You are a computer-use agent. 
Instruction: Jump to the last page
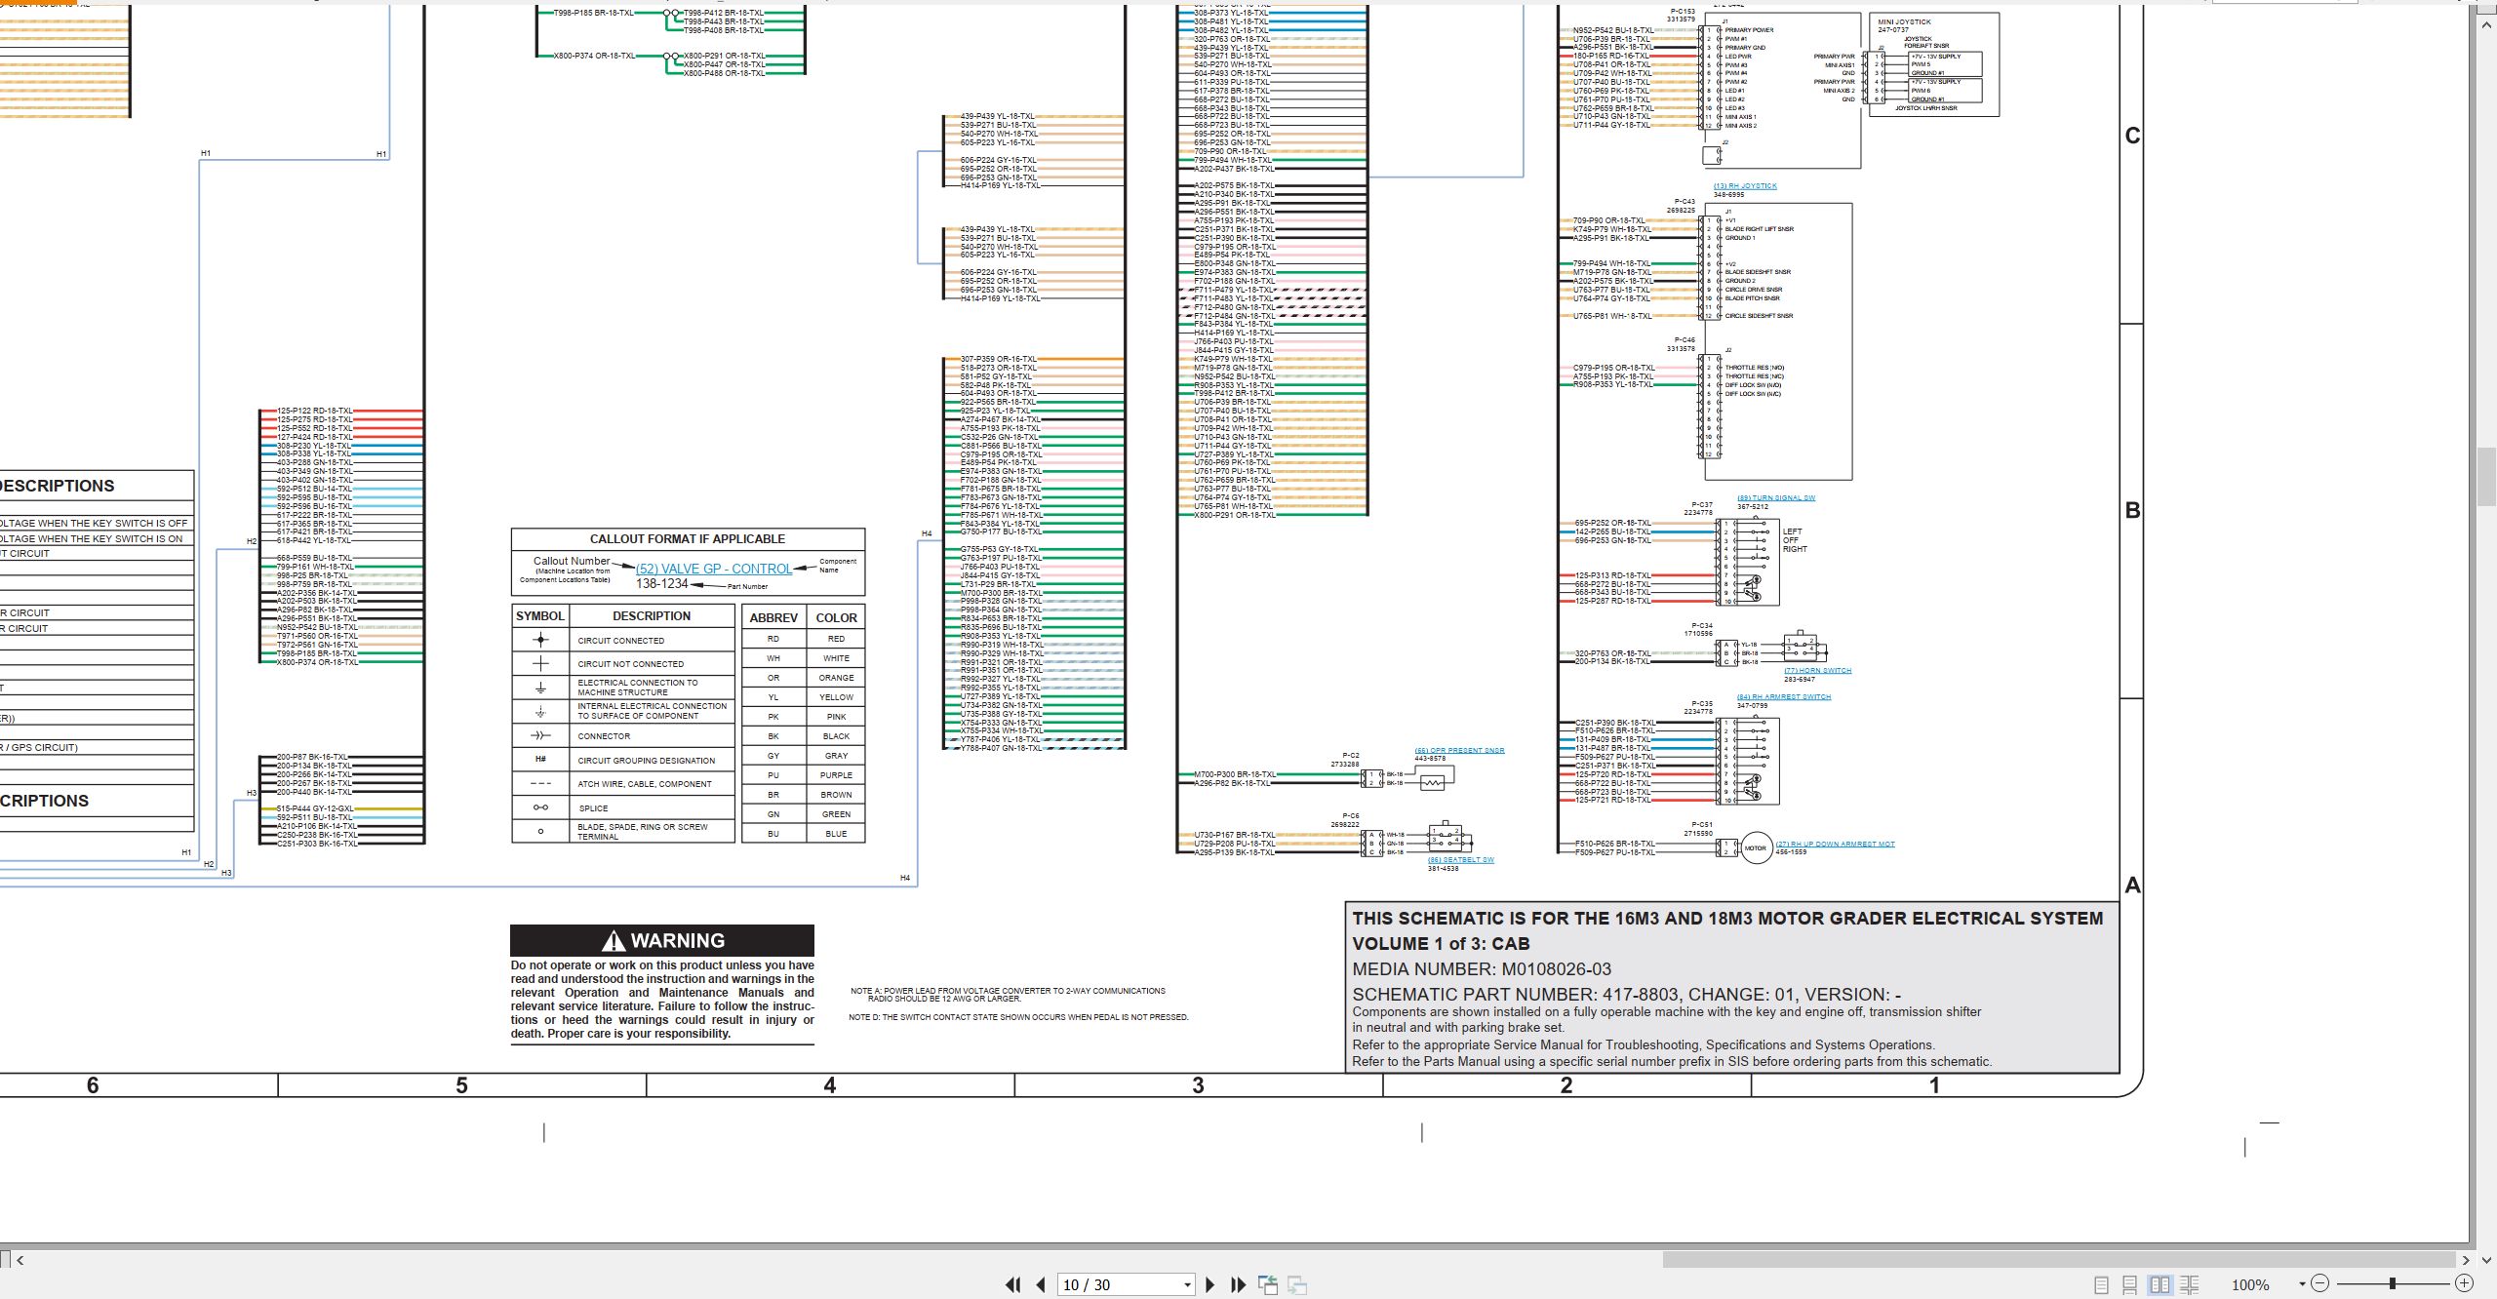pos(1239,1284)
